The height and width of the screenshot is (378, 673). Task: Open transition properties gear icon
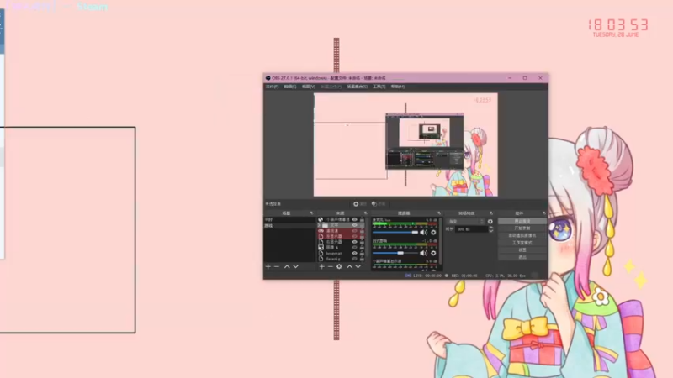pyautogui.click(x=490, y=222)
